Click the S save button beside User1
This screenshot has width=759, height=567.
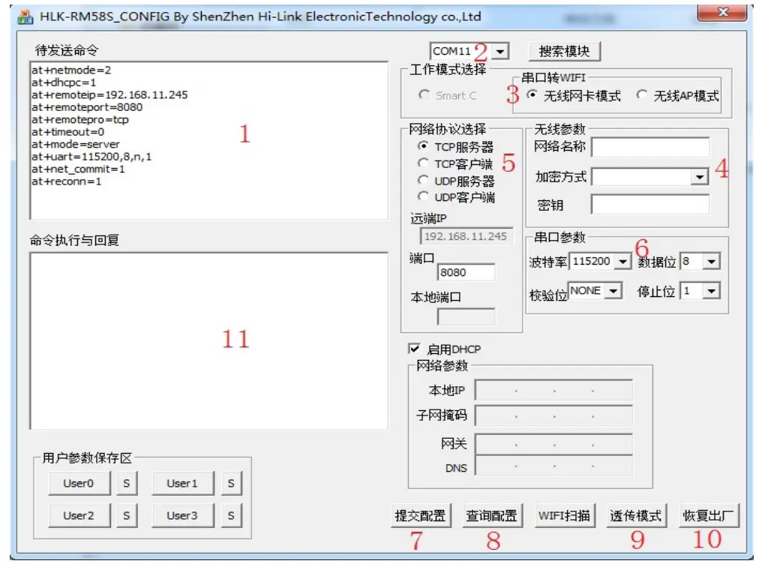tap(232, 483)
